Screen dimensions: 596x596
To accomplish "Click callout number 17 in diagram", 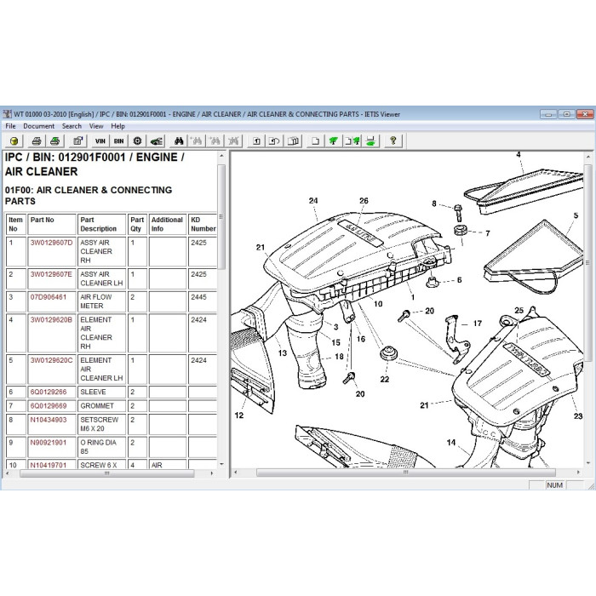I will point(478,324).
